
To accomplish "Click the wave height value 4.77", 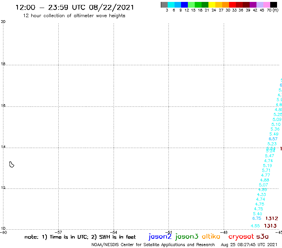I will 266,175.
